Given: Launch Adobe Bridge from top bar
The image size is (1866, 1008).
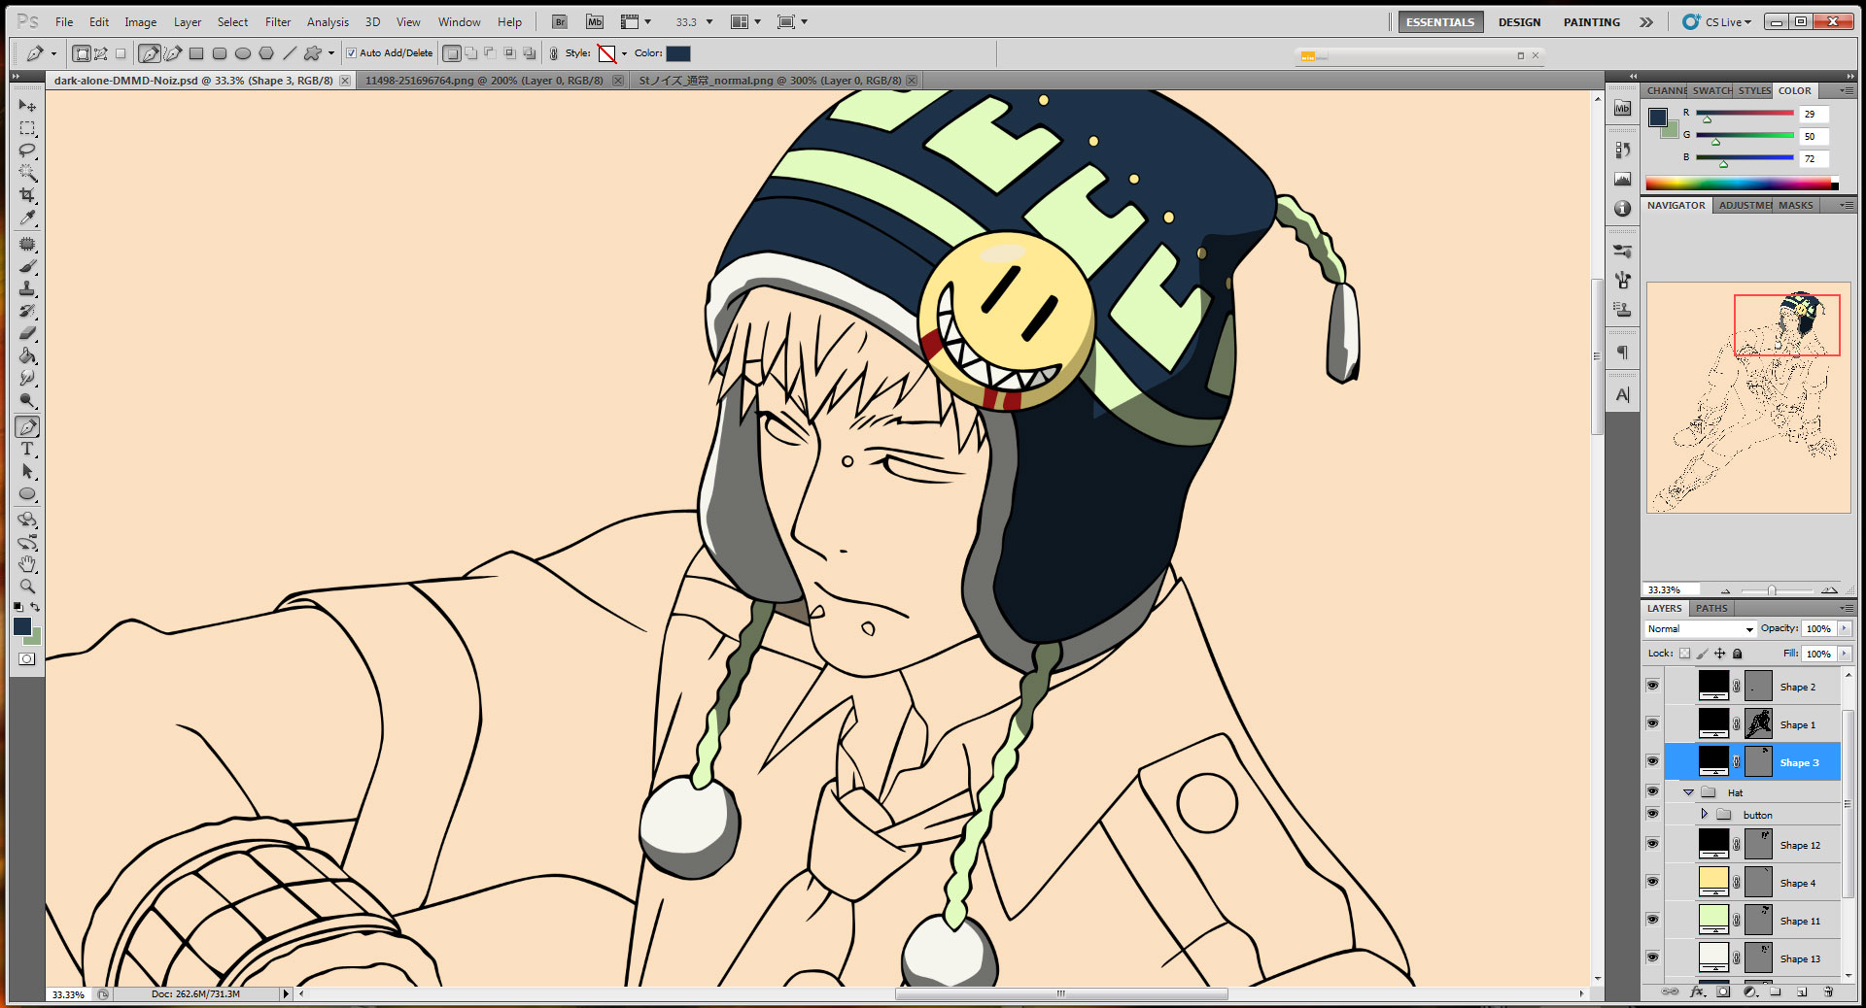Looking at the screenshot, I should point(560,21).
